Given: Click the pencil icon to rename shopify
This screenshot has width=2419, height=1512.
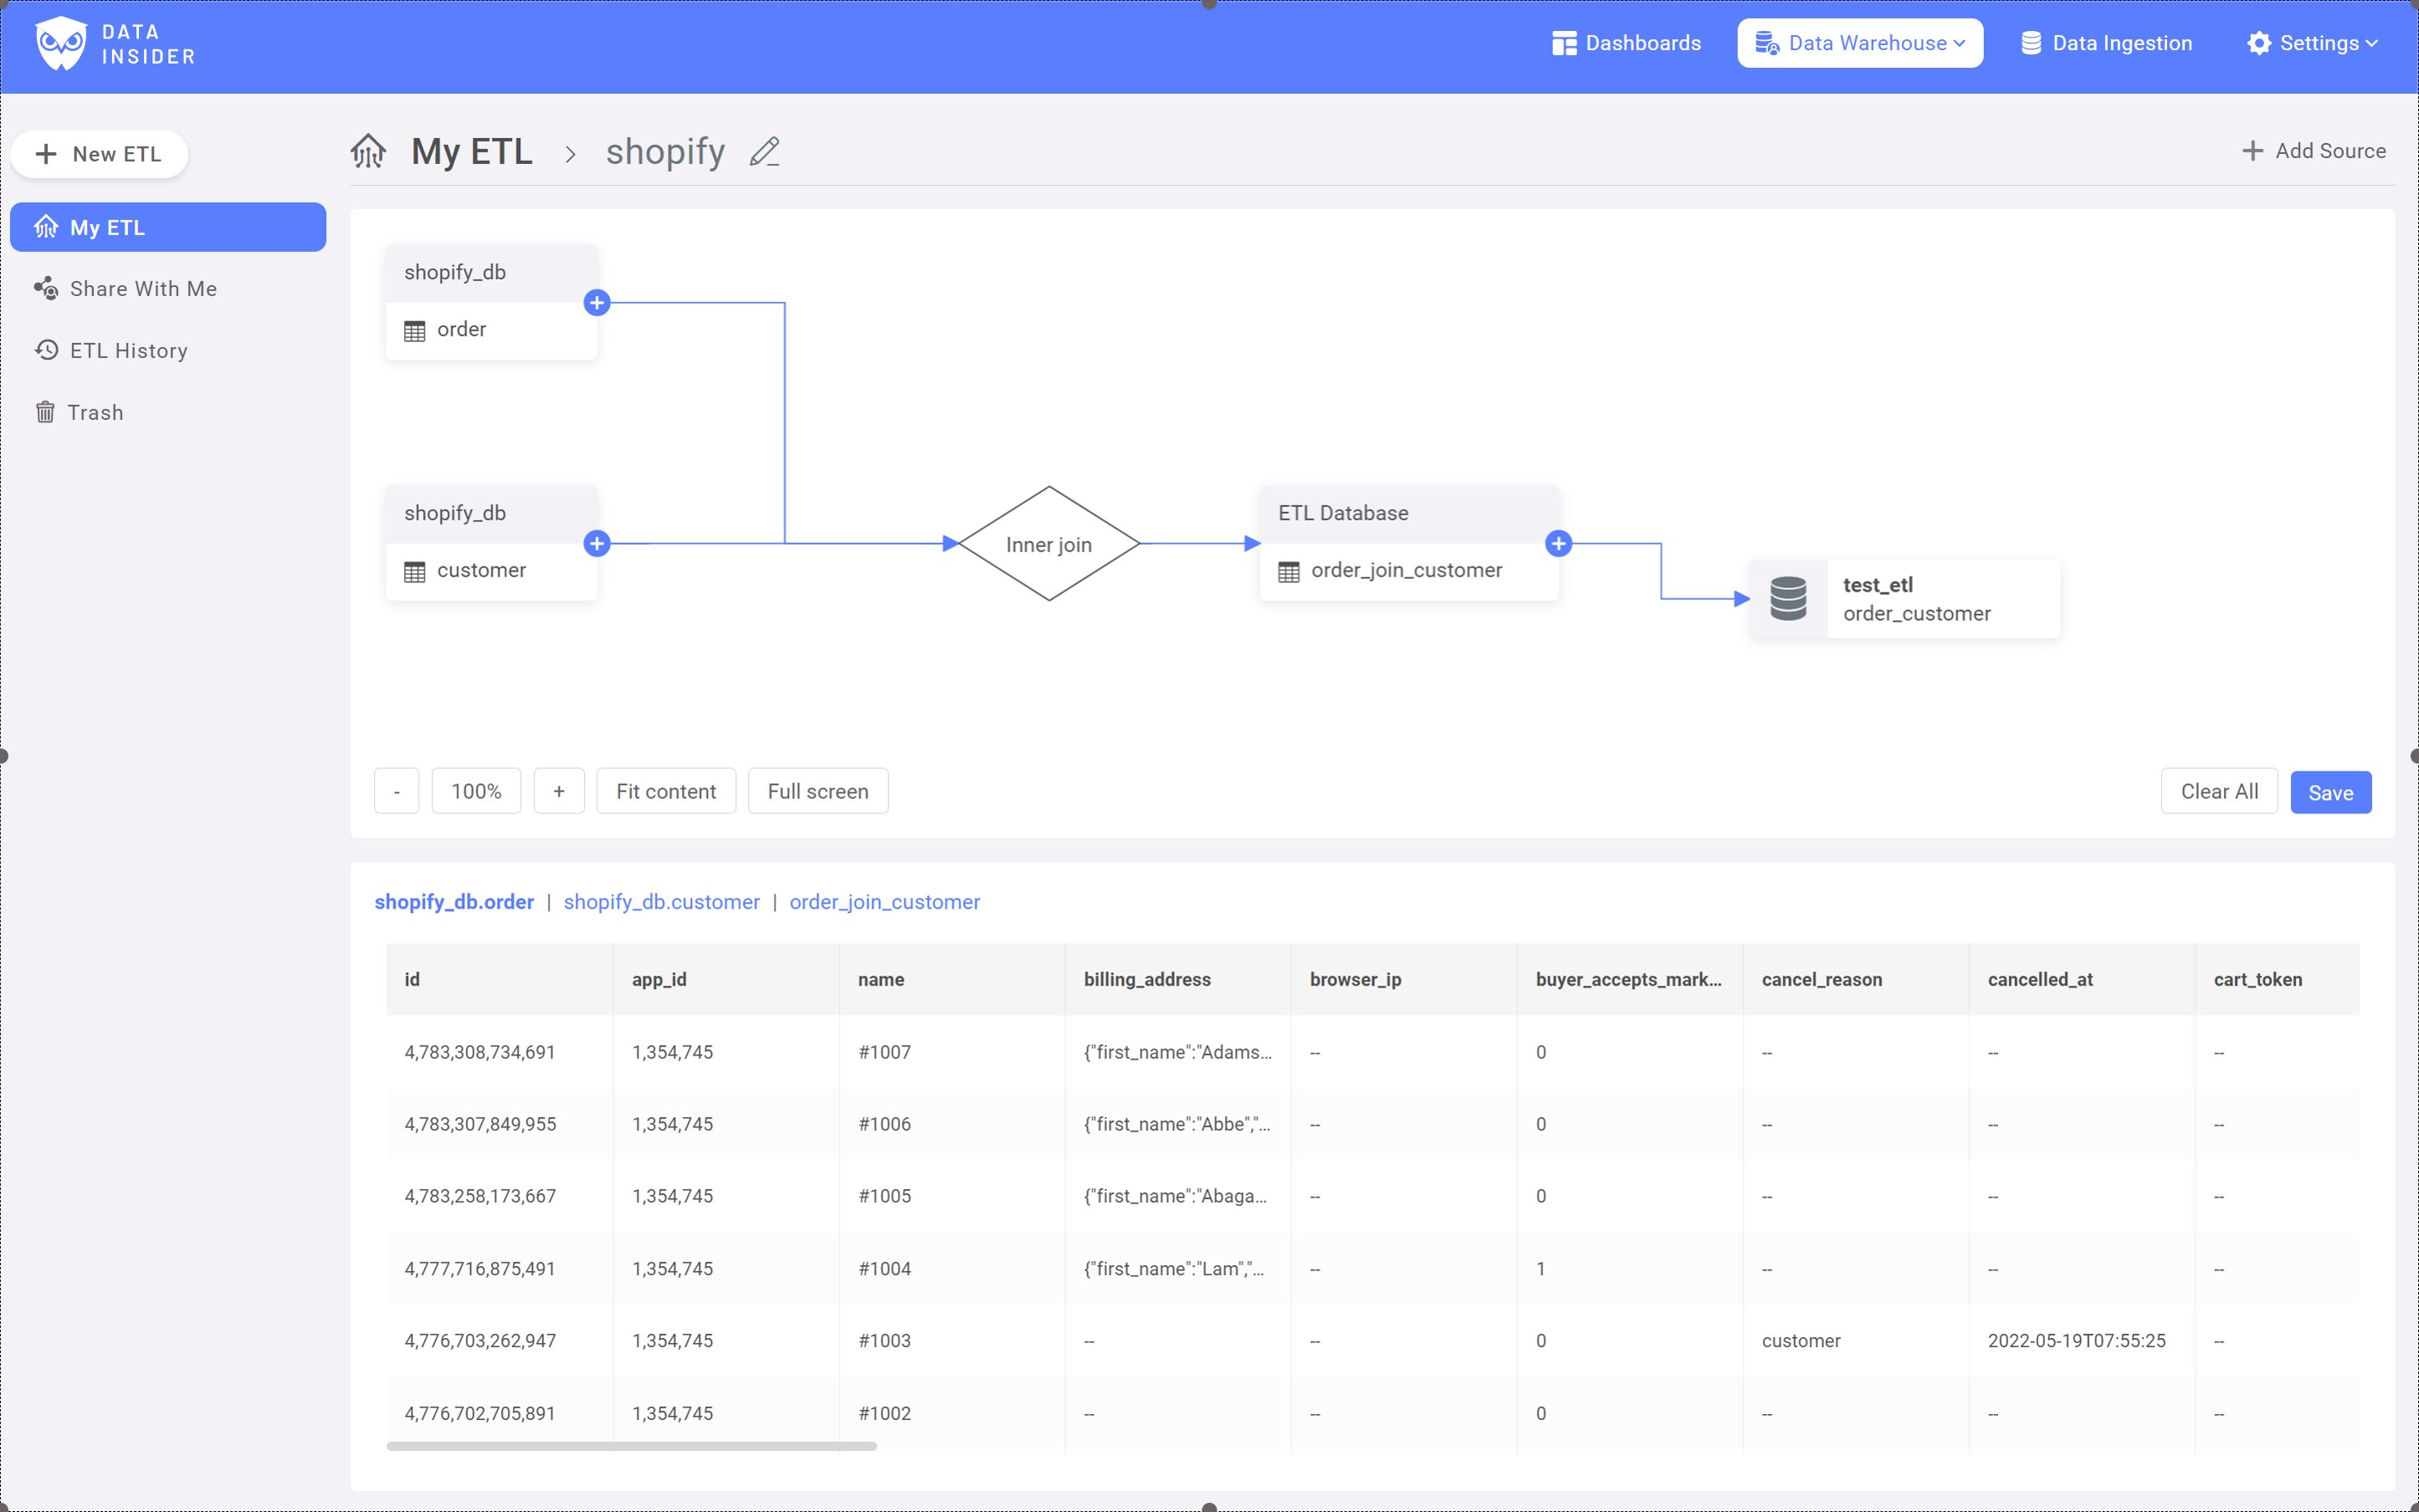Looking at the screenshot, I should tap(765, 152).
